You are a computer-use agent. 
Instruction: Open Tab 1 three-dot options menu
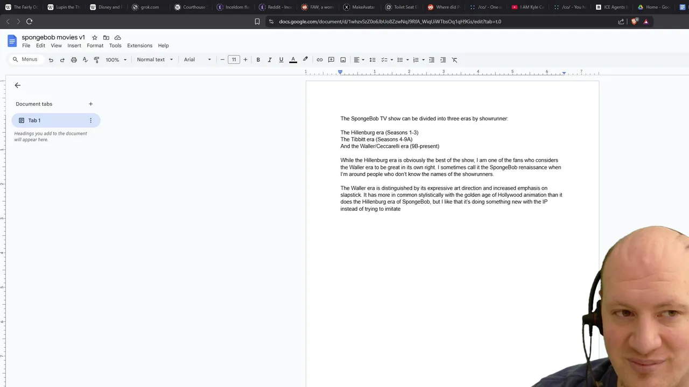pos(90,120)
